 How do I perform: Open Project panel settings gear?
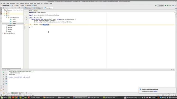coord(20,8)
